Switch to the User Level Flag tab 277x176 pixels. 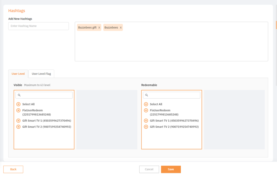point(41,73)
